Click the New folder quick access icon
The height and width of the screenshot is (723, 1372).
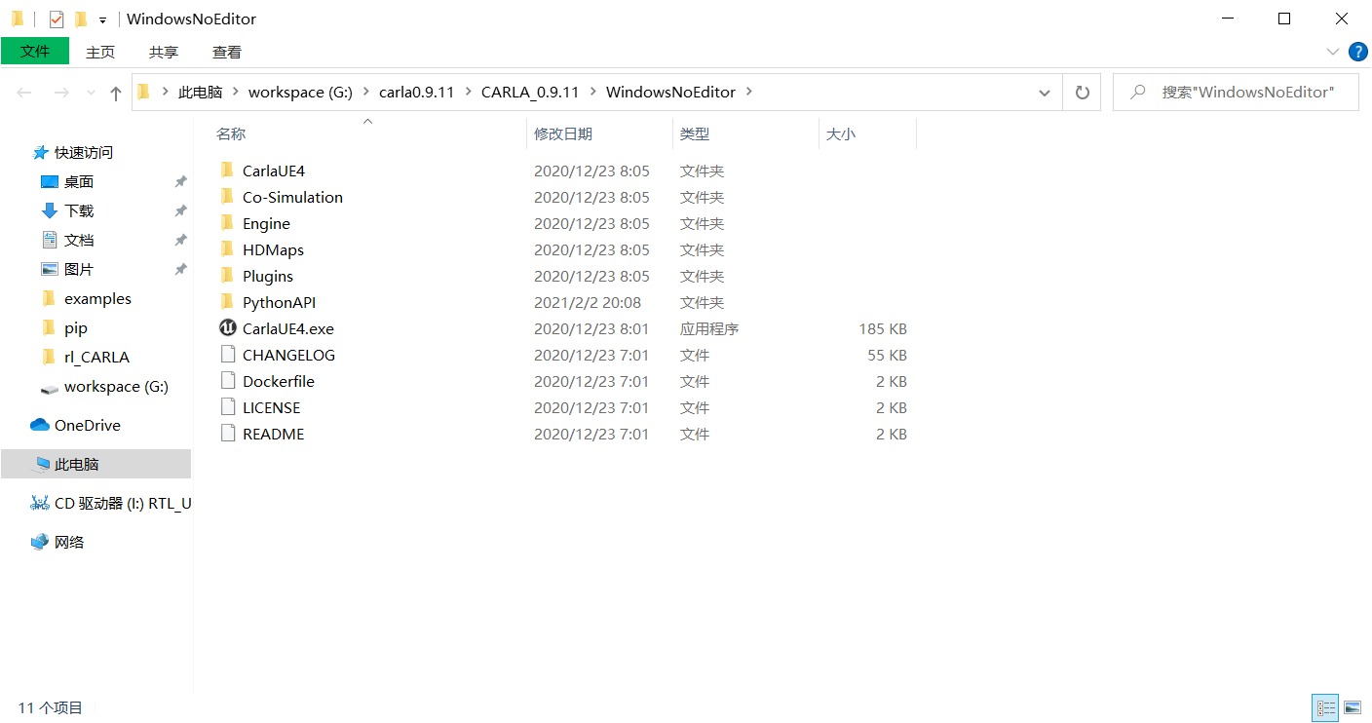pyautogui.click(x=81, y=19)
